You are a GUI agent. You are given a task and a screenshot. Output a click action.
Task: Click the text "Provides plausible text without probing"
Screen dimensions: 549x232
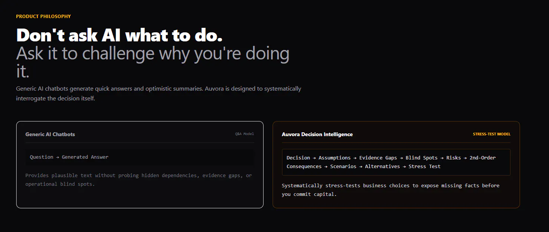(x=138, y=180)
